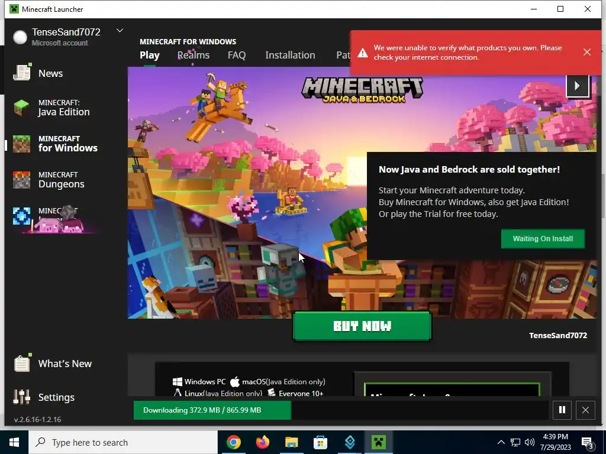Switch to the FAQ tab

point(237,55)
